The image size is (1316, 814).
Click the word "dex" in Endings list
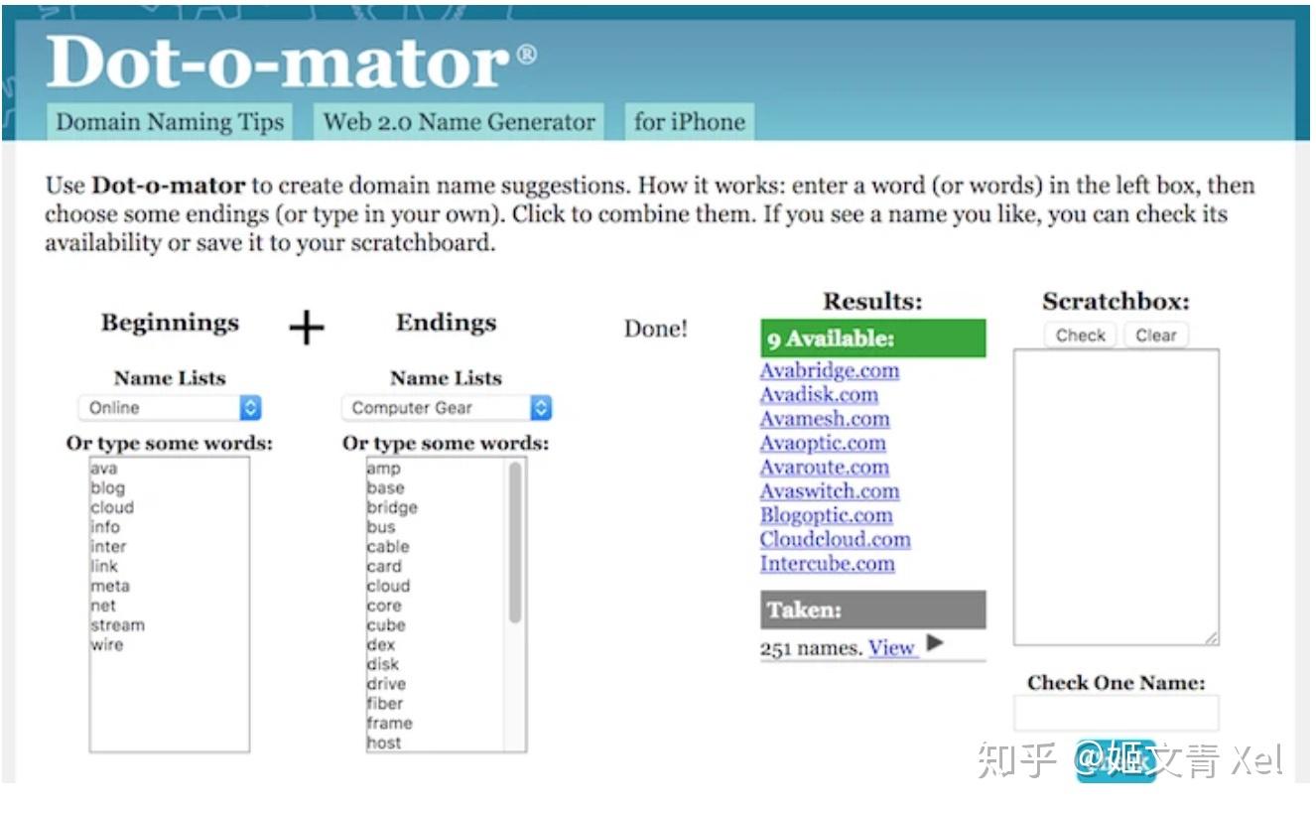[381, 645]
